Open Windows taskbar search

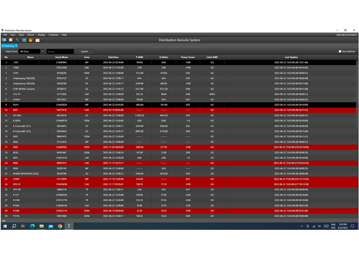tap(14, 226)
